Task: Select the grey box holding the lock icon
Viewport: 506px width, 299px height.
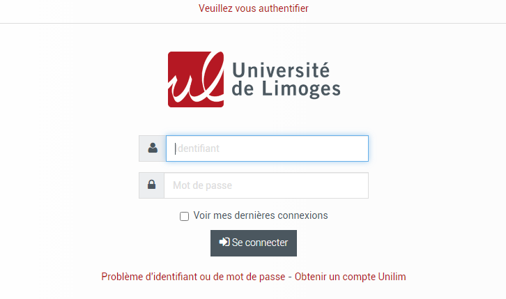Action: pyautogui.click(x=152, y=185)
